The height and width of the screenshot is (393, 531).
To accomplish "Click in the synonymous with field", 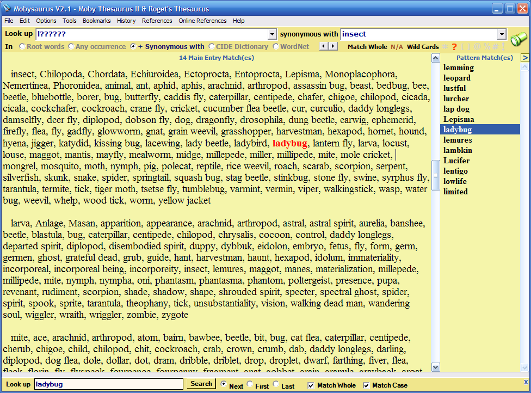I will [x=419, y=34].
